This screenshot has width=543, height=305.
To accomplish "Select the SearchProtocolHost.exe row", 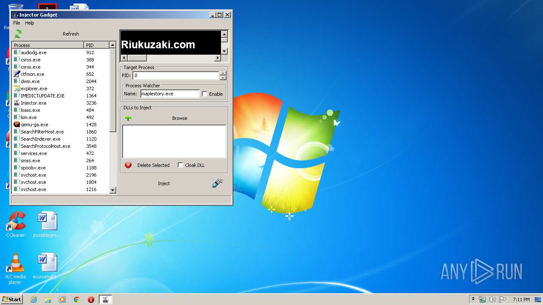I will 61,146.
